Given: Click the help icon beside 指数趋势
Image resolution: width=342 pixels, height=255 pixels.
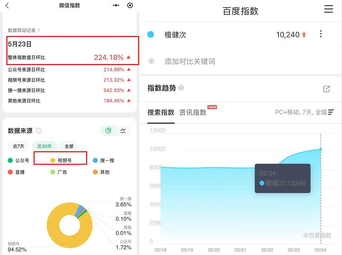Looking at the screenshot, I should 181,88.
